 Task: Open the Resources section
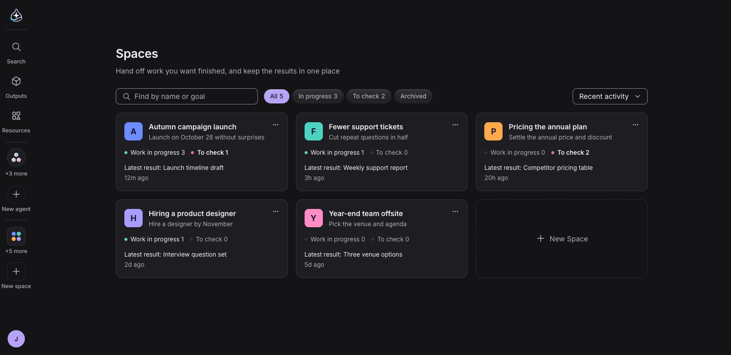coord(16,122)
